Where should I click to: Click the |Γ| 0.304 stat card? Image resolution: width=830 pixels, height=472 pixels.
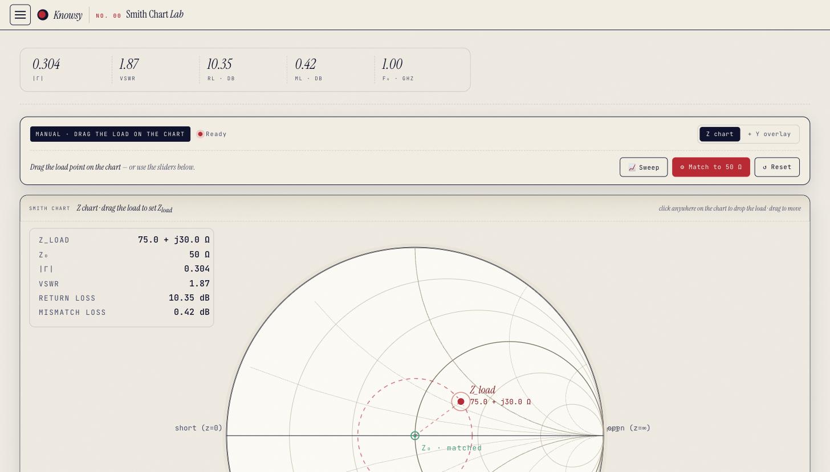(67, 70)
